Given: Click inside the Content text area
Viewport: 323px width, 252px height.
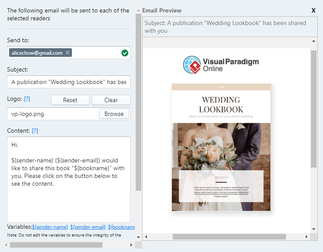Looking at the screenshot, I should 68,202.
